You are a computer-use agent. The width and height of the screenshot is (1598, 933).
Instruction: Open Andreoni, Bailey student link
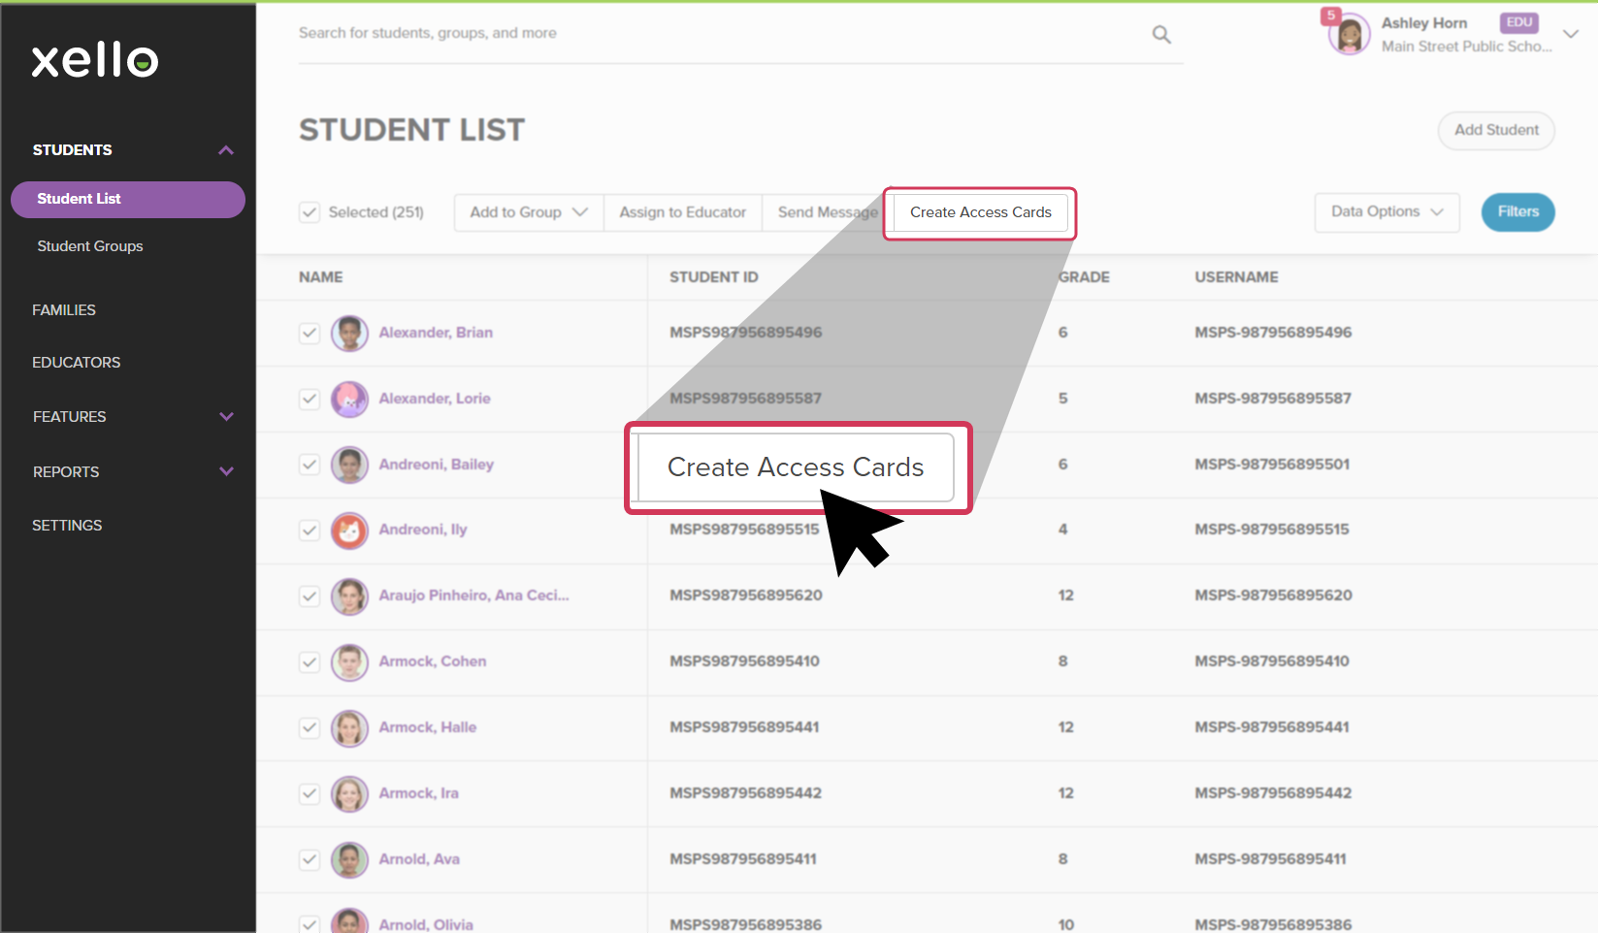coord(437,465)
